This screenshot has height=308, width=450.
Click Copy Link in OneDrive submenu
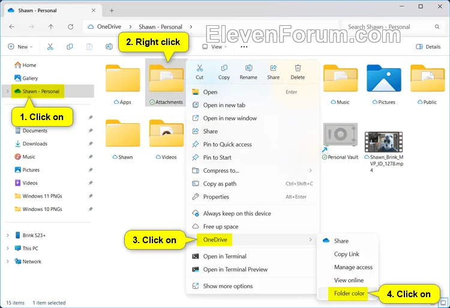click(x=348, y=254)
